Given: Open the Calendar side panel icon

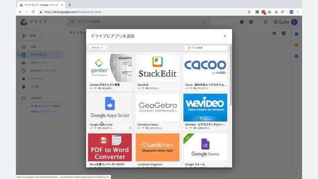Looking at the screenshot, I should tap(297, 34).
